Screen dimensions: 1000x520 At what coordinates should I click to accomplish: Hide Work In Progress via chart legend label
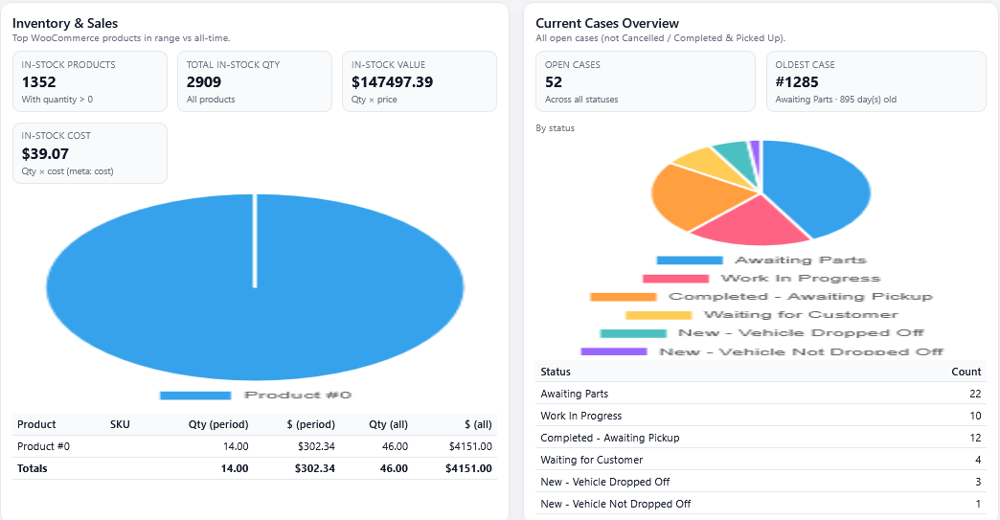[798, 279]
